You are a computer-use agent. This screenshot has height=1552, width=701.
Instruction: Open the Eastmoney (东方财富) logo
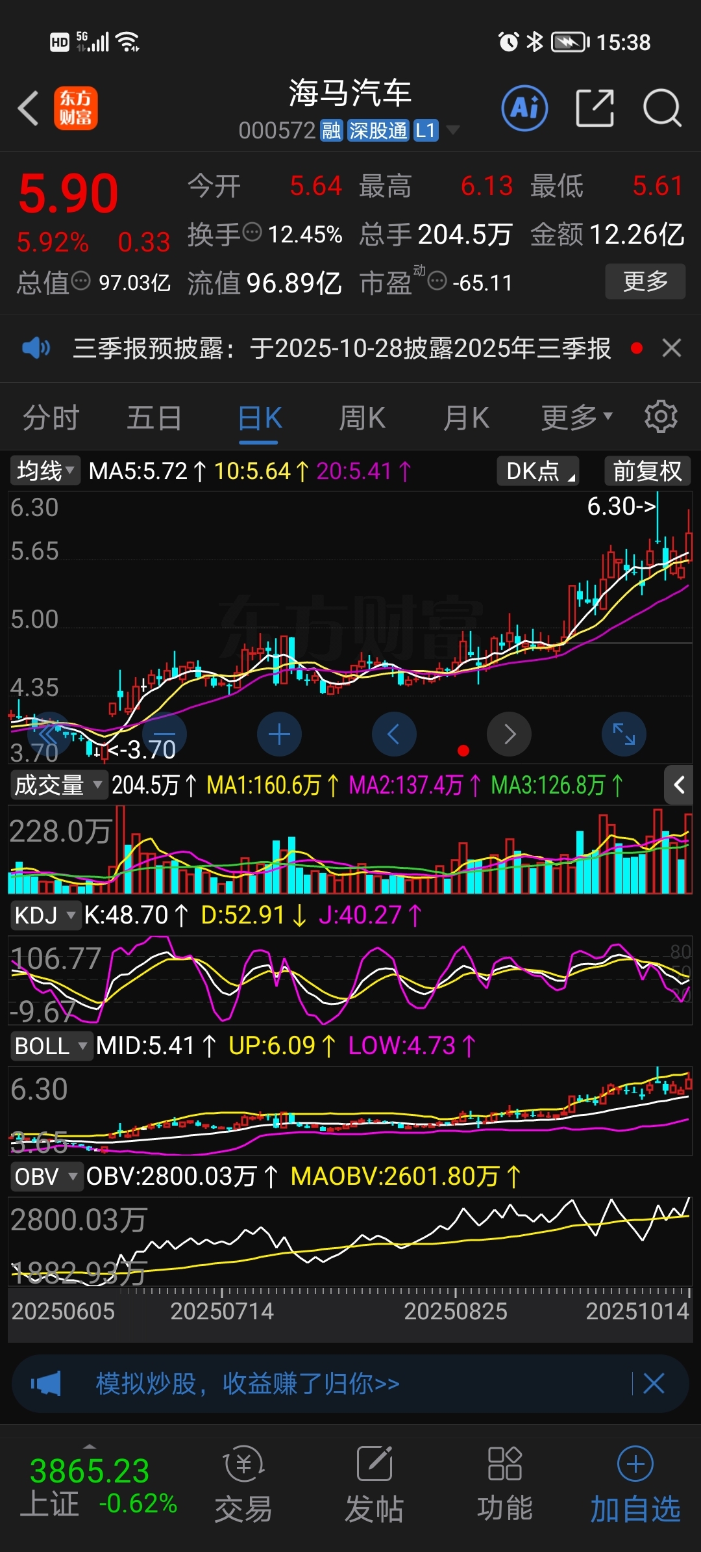76,108
